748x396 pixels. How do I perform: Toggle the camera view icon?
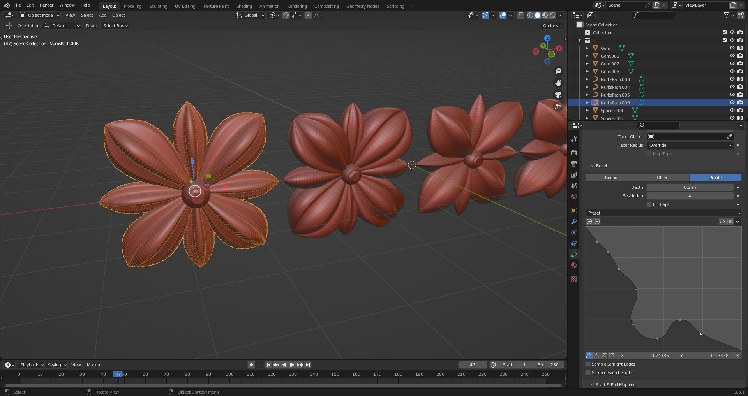point(558,95)
